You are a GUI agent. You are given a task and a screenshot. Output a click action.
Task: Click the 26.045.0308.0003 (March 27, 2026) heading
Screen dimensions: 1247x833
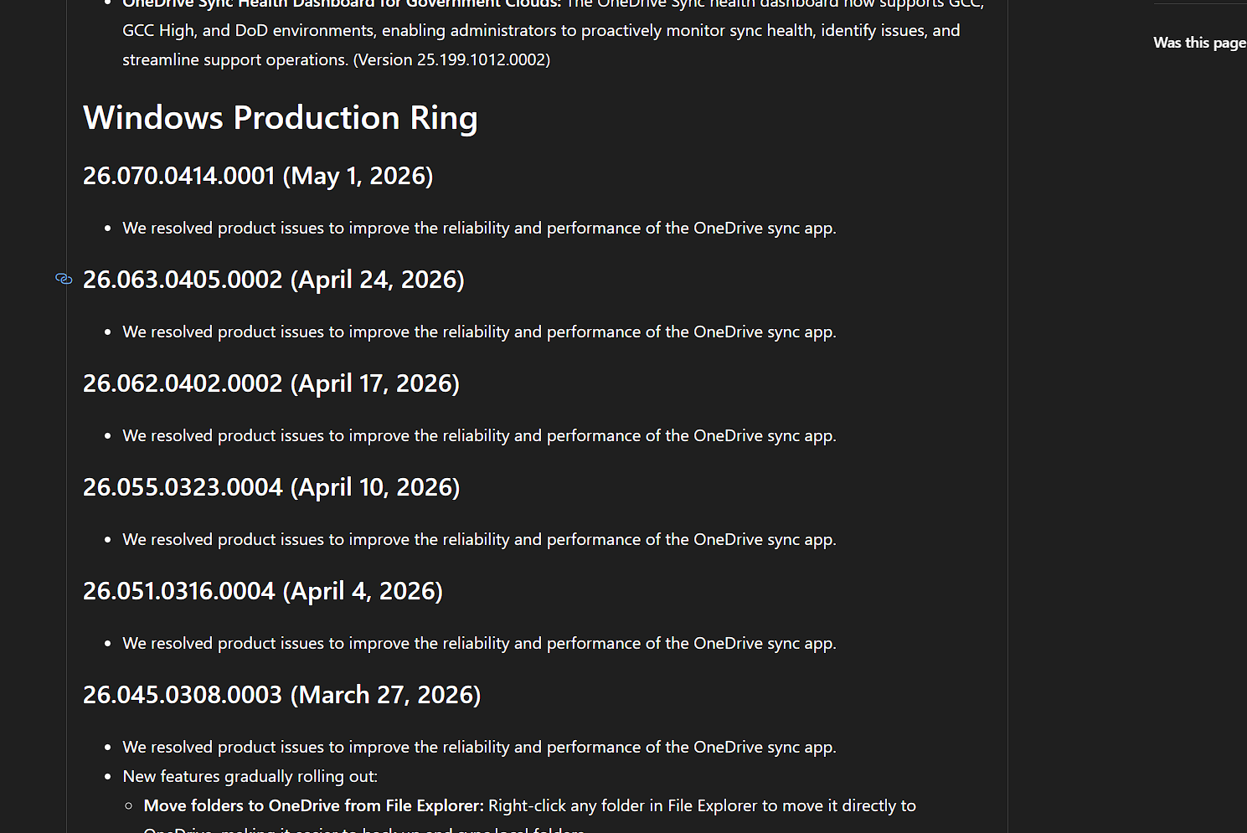(282, 695)
